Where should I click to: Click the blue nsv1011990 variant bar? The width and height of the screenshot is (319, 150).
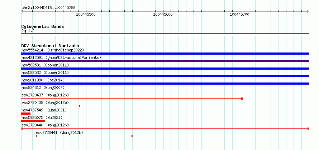(165, 84)
